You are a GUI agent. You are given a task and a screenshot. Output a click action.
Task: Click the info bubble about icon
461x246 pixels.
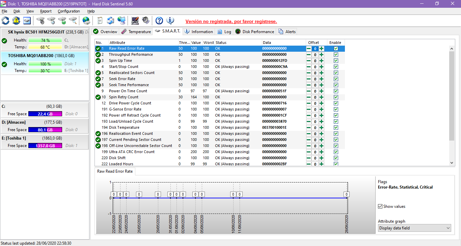170,21
